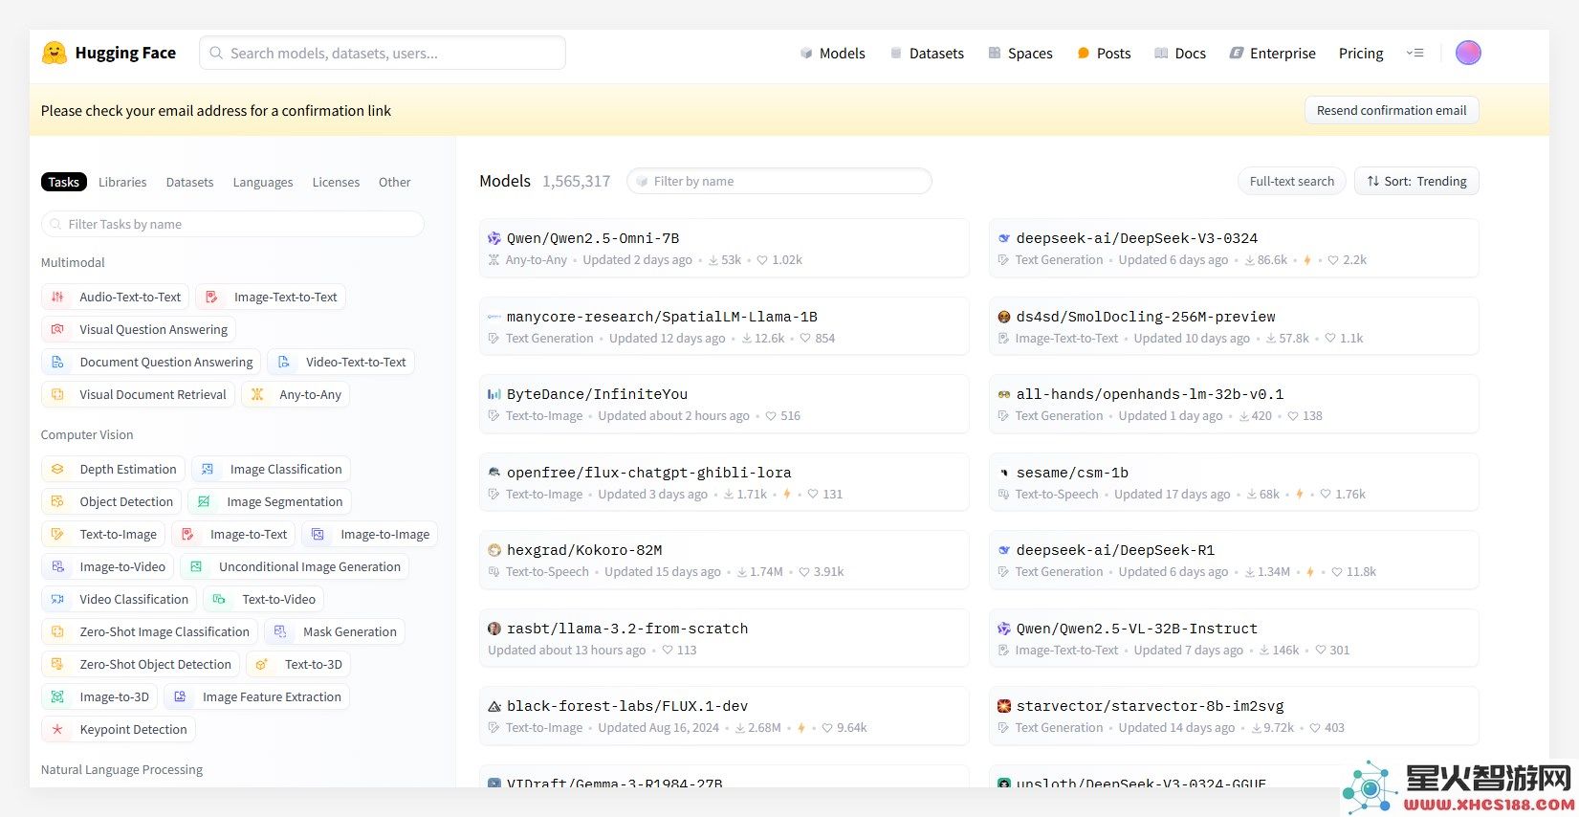Switch to the Other filter tab
This screenshot has height=817, width=1579.
click(394, 182)
